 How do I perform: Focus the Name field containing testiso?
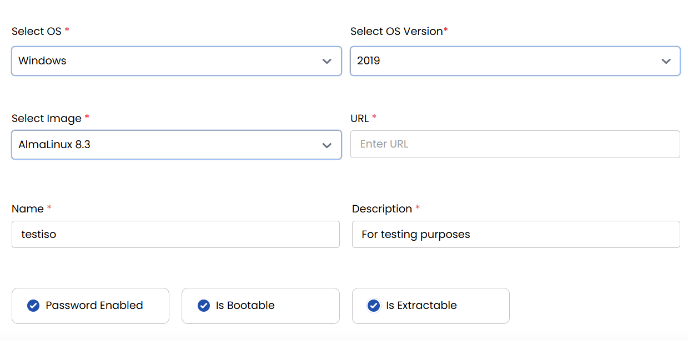click(x=175, y=235)
